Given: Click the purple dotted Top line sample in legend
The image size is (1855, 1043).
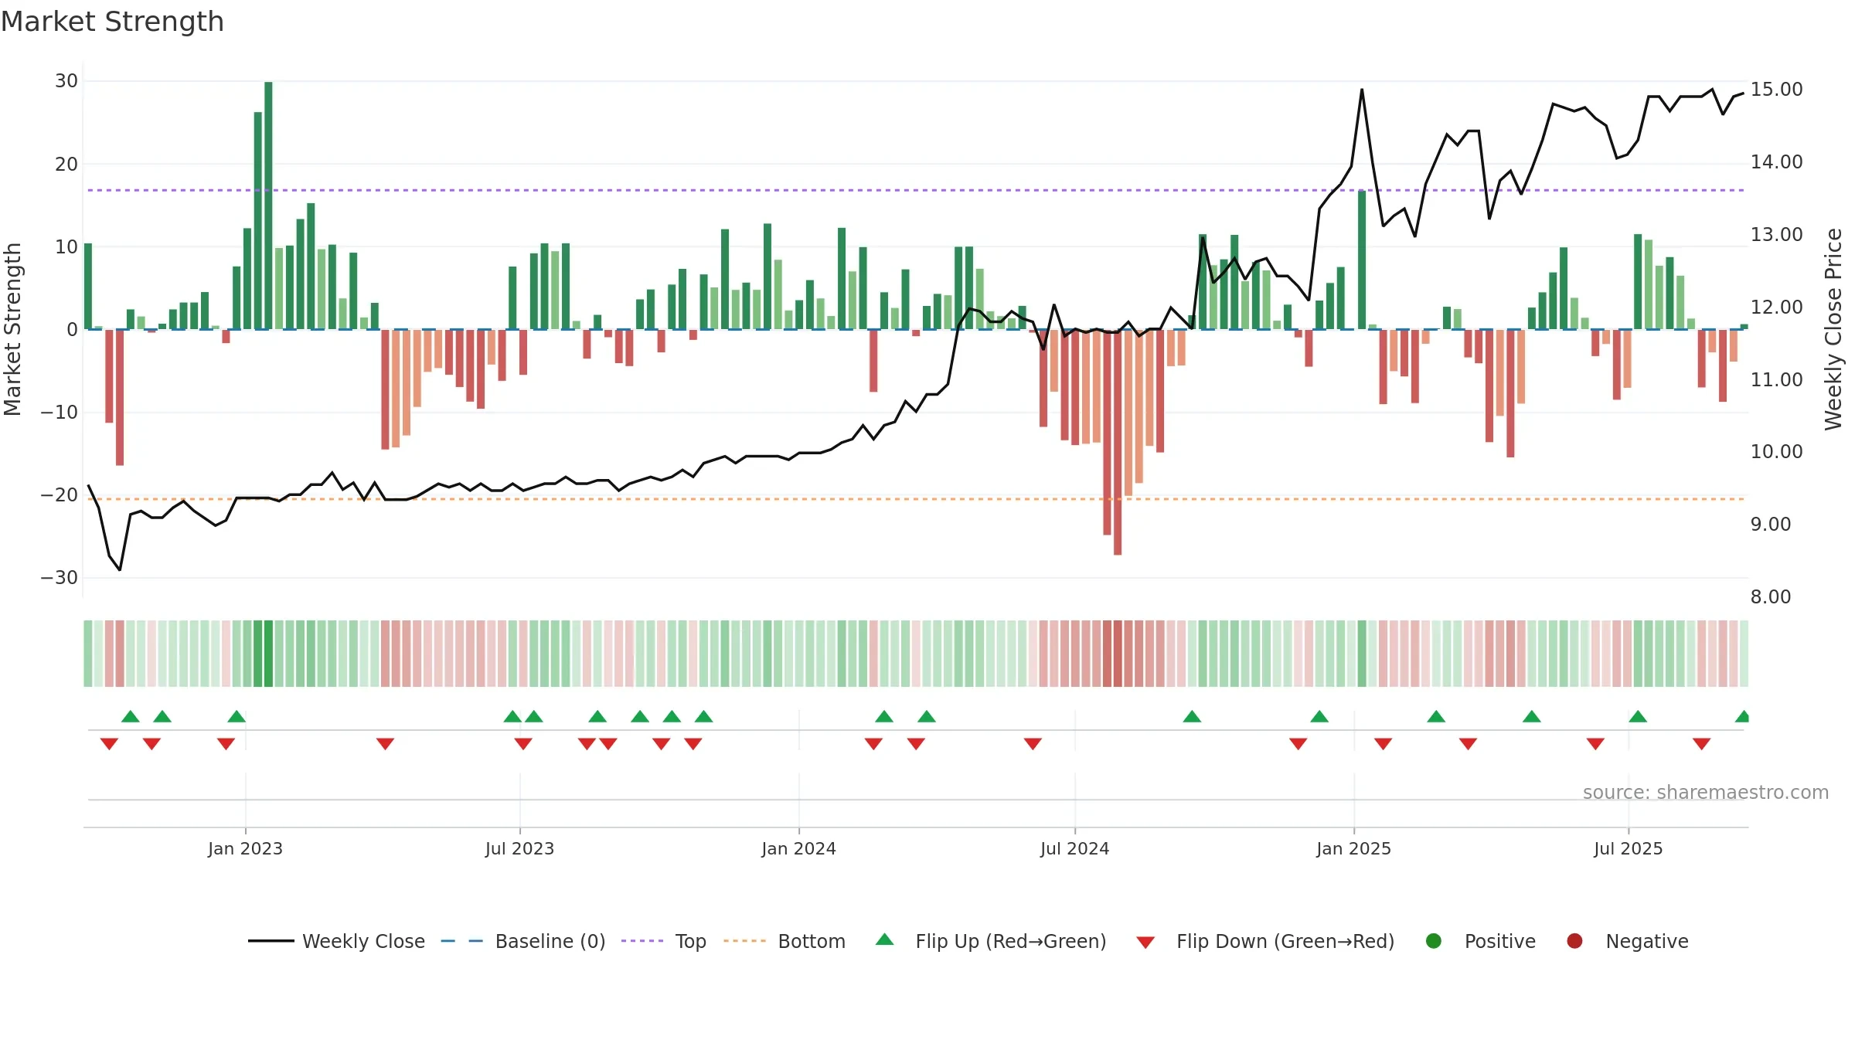Looking at the screenshot, I should tap(642, 941).
